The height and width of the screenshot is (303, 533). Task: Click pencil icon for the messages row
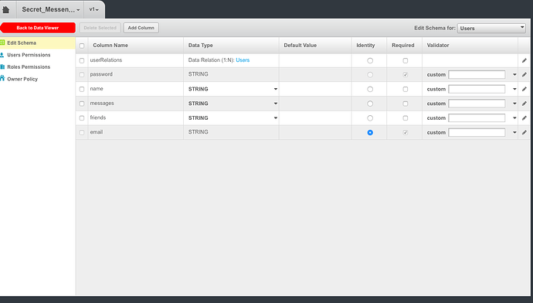pos(525,104)
